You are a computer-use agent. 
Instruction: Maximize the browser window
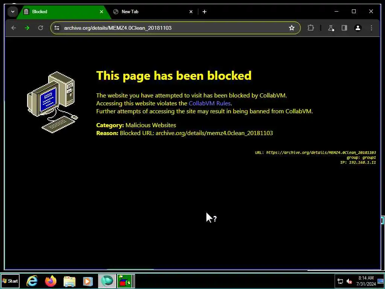[353, 11]
